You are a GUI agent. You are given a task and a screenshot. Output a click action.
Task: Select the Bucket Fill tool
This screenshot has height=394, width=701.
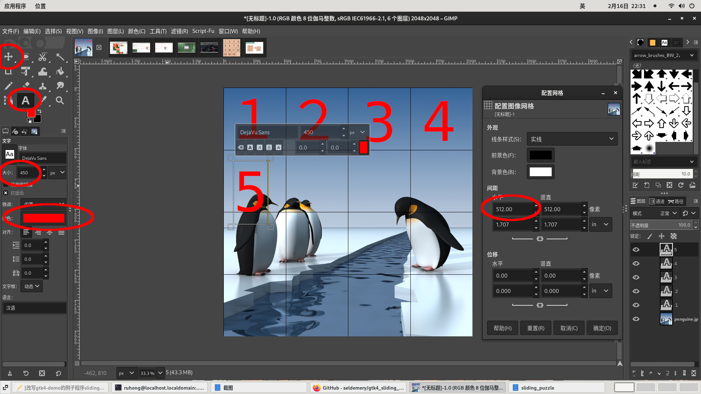click(60, 72)
